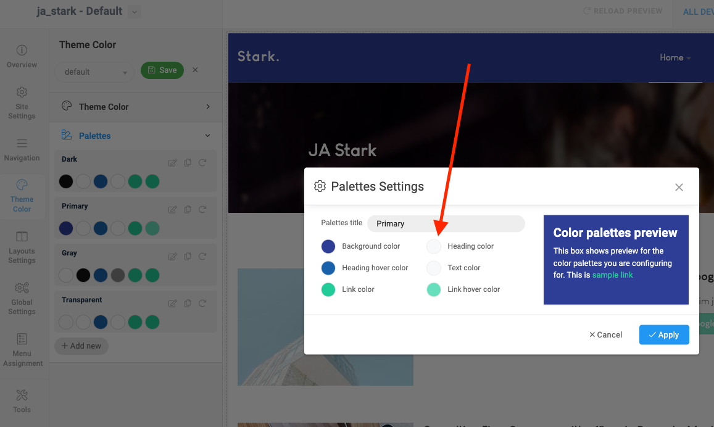
Task: Pick the Heading color swatch
Action: (433, 246)
